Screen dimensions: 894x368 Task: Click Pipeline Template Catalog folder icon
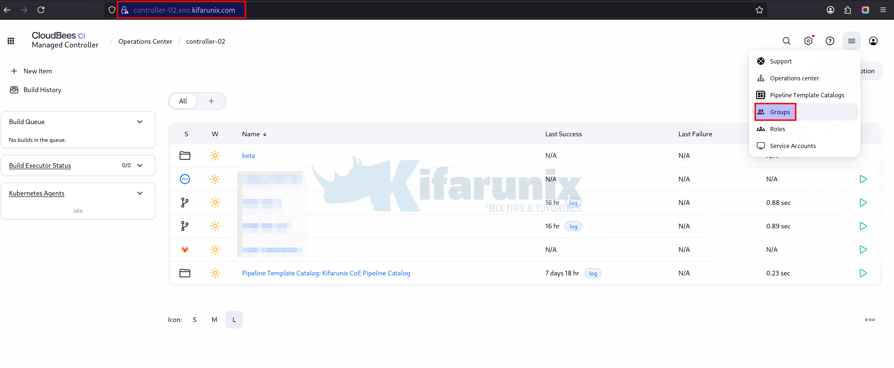(x=185, y=273)
